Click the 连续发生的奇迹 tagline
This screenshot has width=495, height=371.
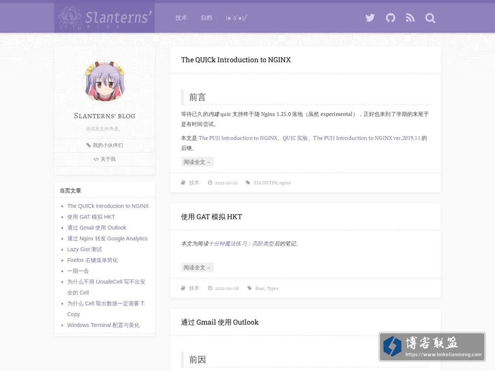[104, 129]
